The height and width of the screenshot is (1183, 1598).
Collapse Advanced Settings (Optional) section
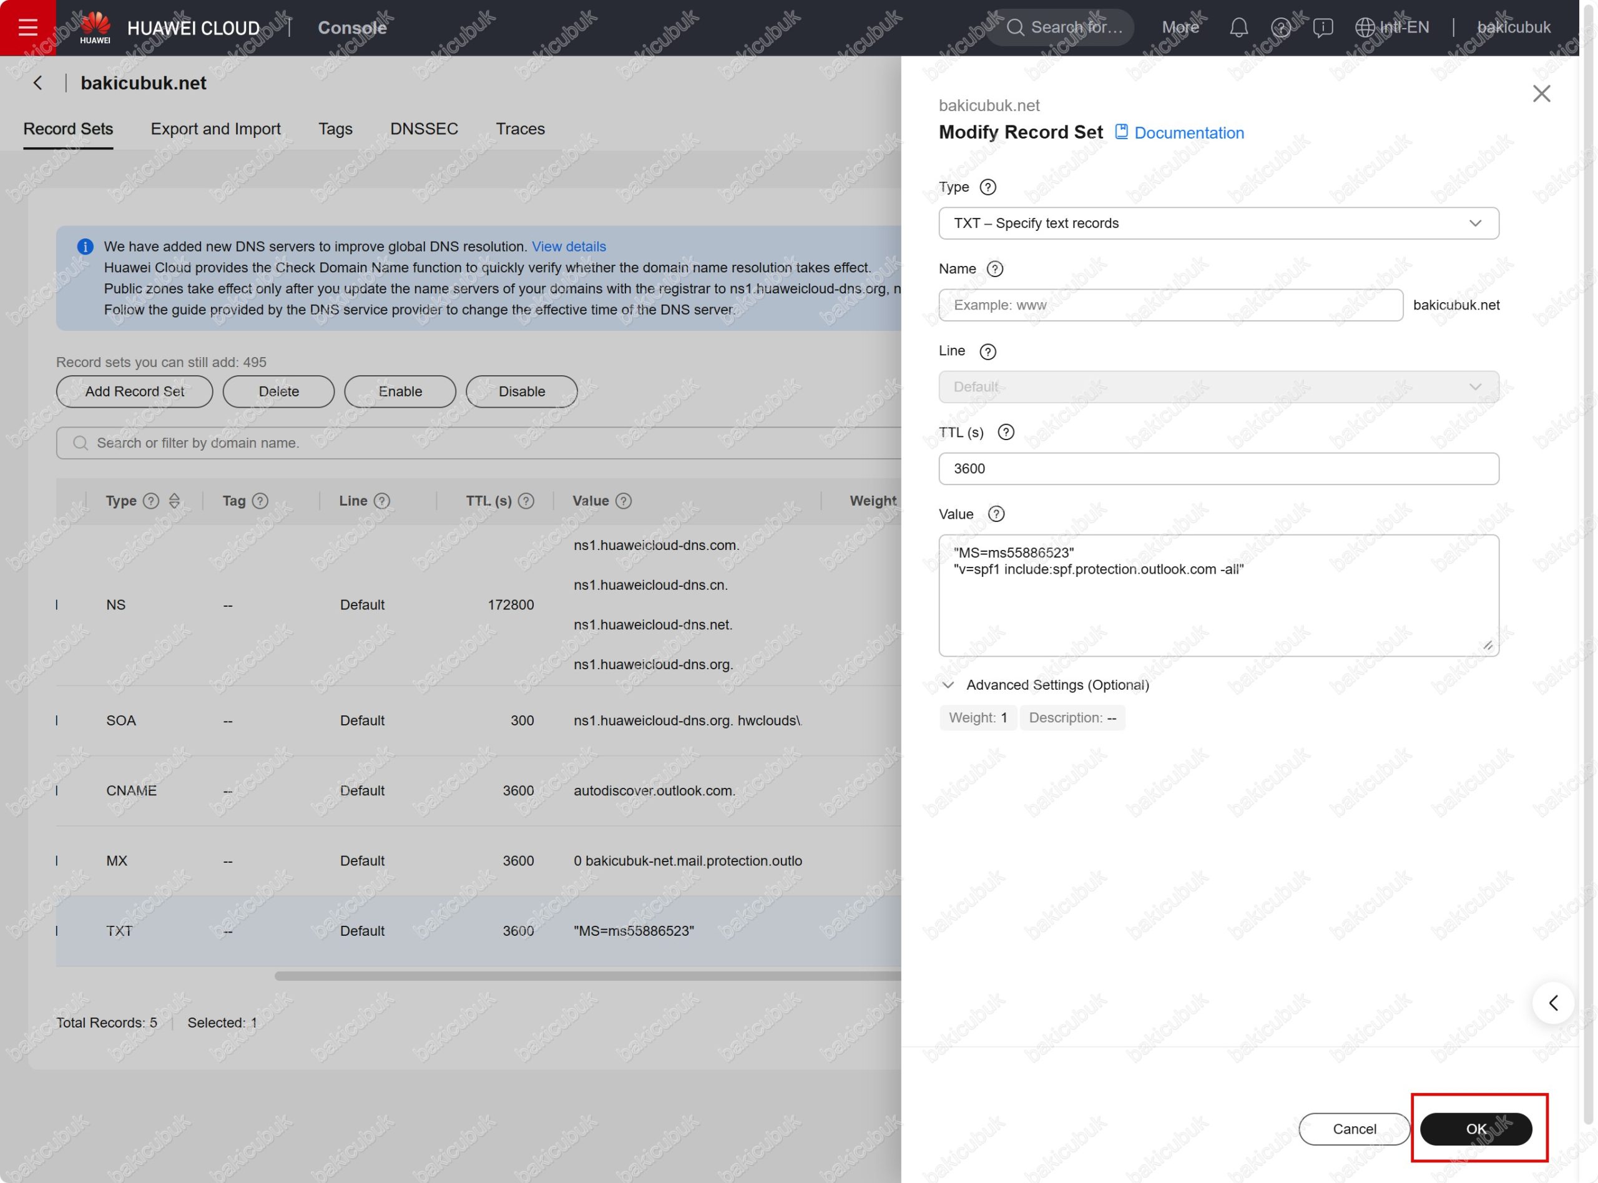(948, 685)
